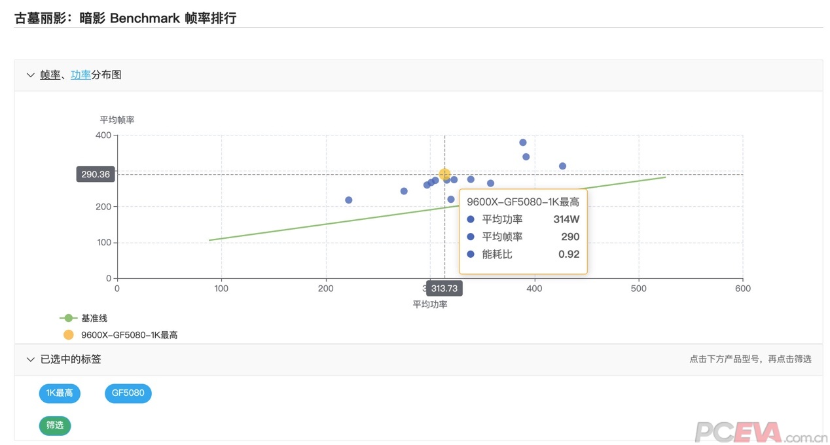The width and height of the screenshot is (830, 445).
Task: Select the GF5080 tag
Action: click(x=128, y=393)
